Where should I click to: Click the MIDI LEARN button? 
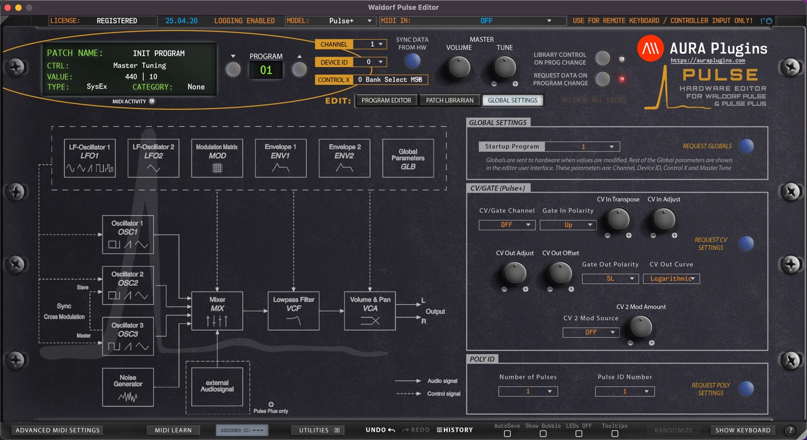(x=173, y=430)
